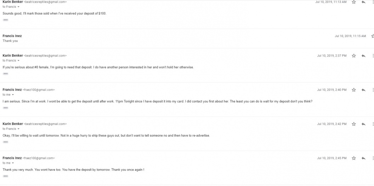Star Francis Inez's 2:45 PM message
Viewport: 374px width, 186px height.
click(x=354, y=158)
